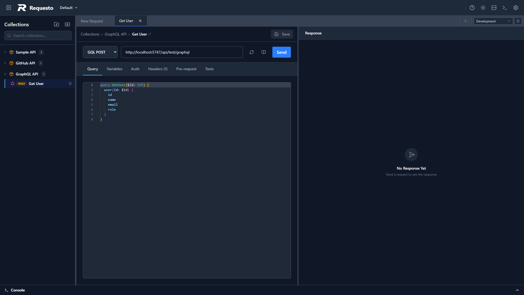Click the Send button
524x295 pixels.
(281, 52)
